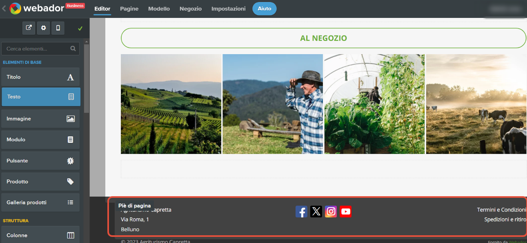Click the Instagram icon in footer
This screenshot has width=527, height=243.
tap(331, 212)
